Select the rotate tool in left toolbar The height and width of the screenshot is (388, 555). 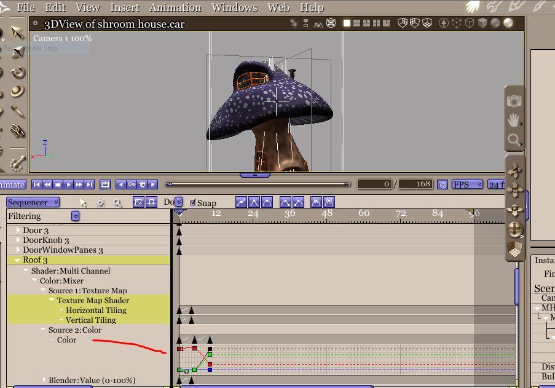tap(17, 73)
